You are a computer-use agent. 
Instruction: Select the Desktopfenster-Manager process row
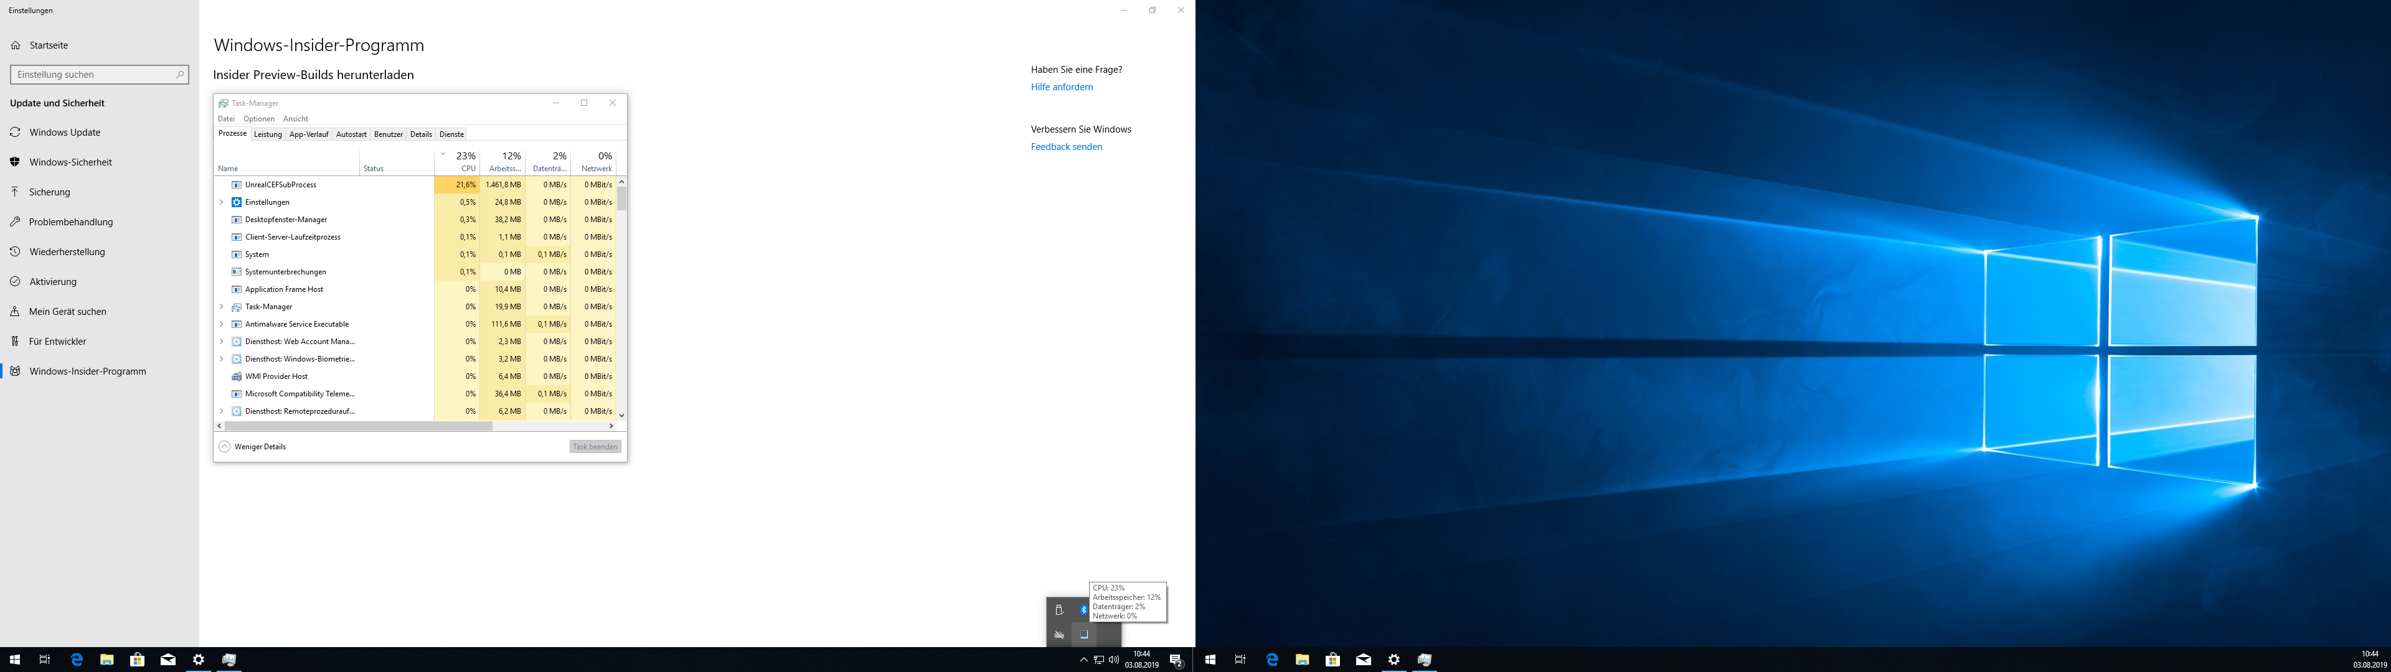click(x=416, y=220)
